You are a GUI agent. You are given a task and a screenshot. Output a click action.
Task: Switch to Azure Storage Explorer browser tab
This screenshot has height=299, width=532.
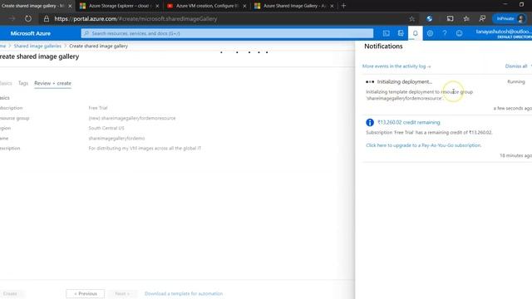click(119, 6)
